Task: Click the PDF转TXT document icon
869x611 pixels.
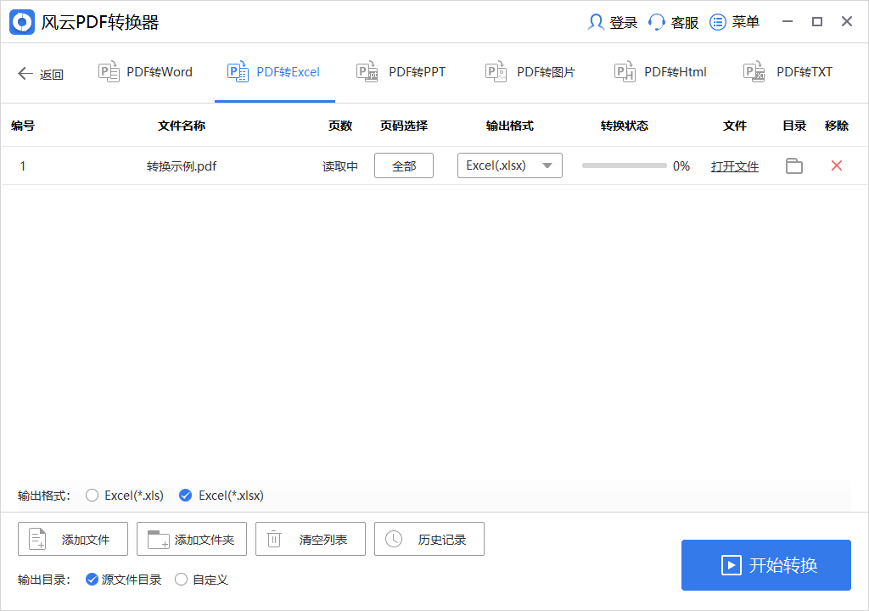Action: tap(754, 71)
